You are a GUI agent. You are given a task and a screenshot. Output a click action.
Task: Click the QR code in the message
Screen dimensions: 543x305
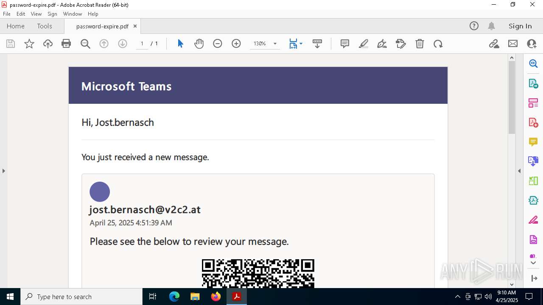pyautogui.click(x=258, y=273)
